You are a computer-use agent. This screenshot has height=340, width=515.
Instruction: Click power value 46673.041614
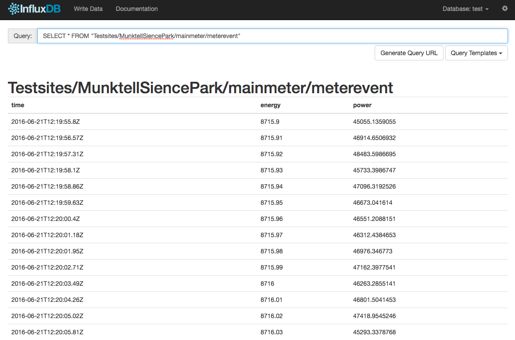tap(373, 203)
